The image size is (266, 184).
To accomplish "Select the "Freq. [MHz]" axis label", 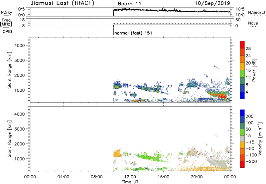I will pos(6,22).
